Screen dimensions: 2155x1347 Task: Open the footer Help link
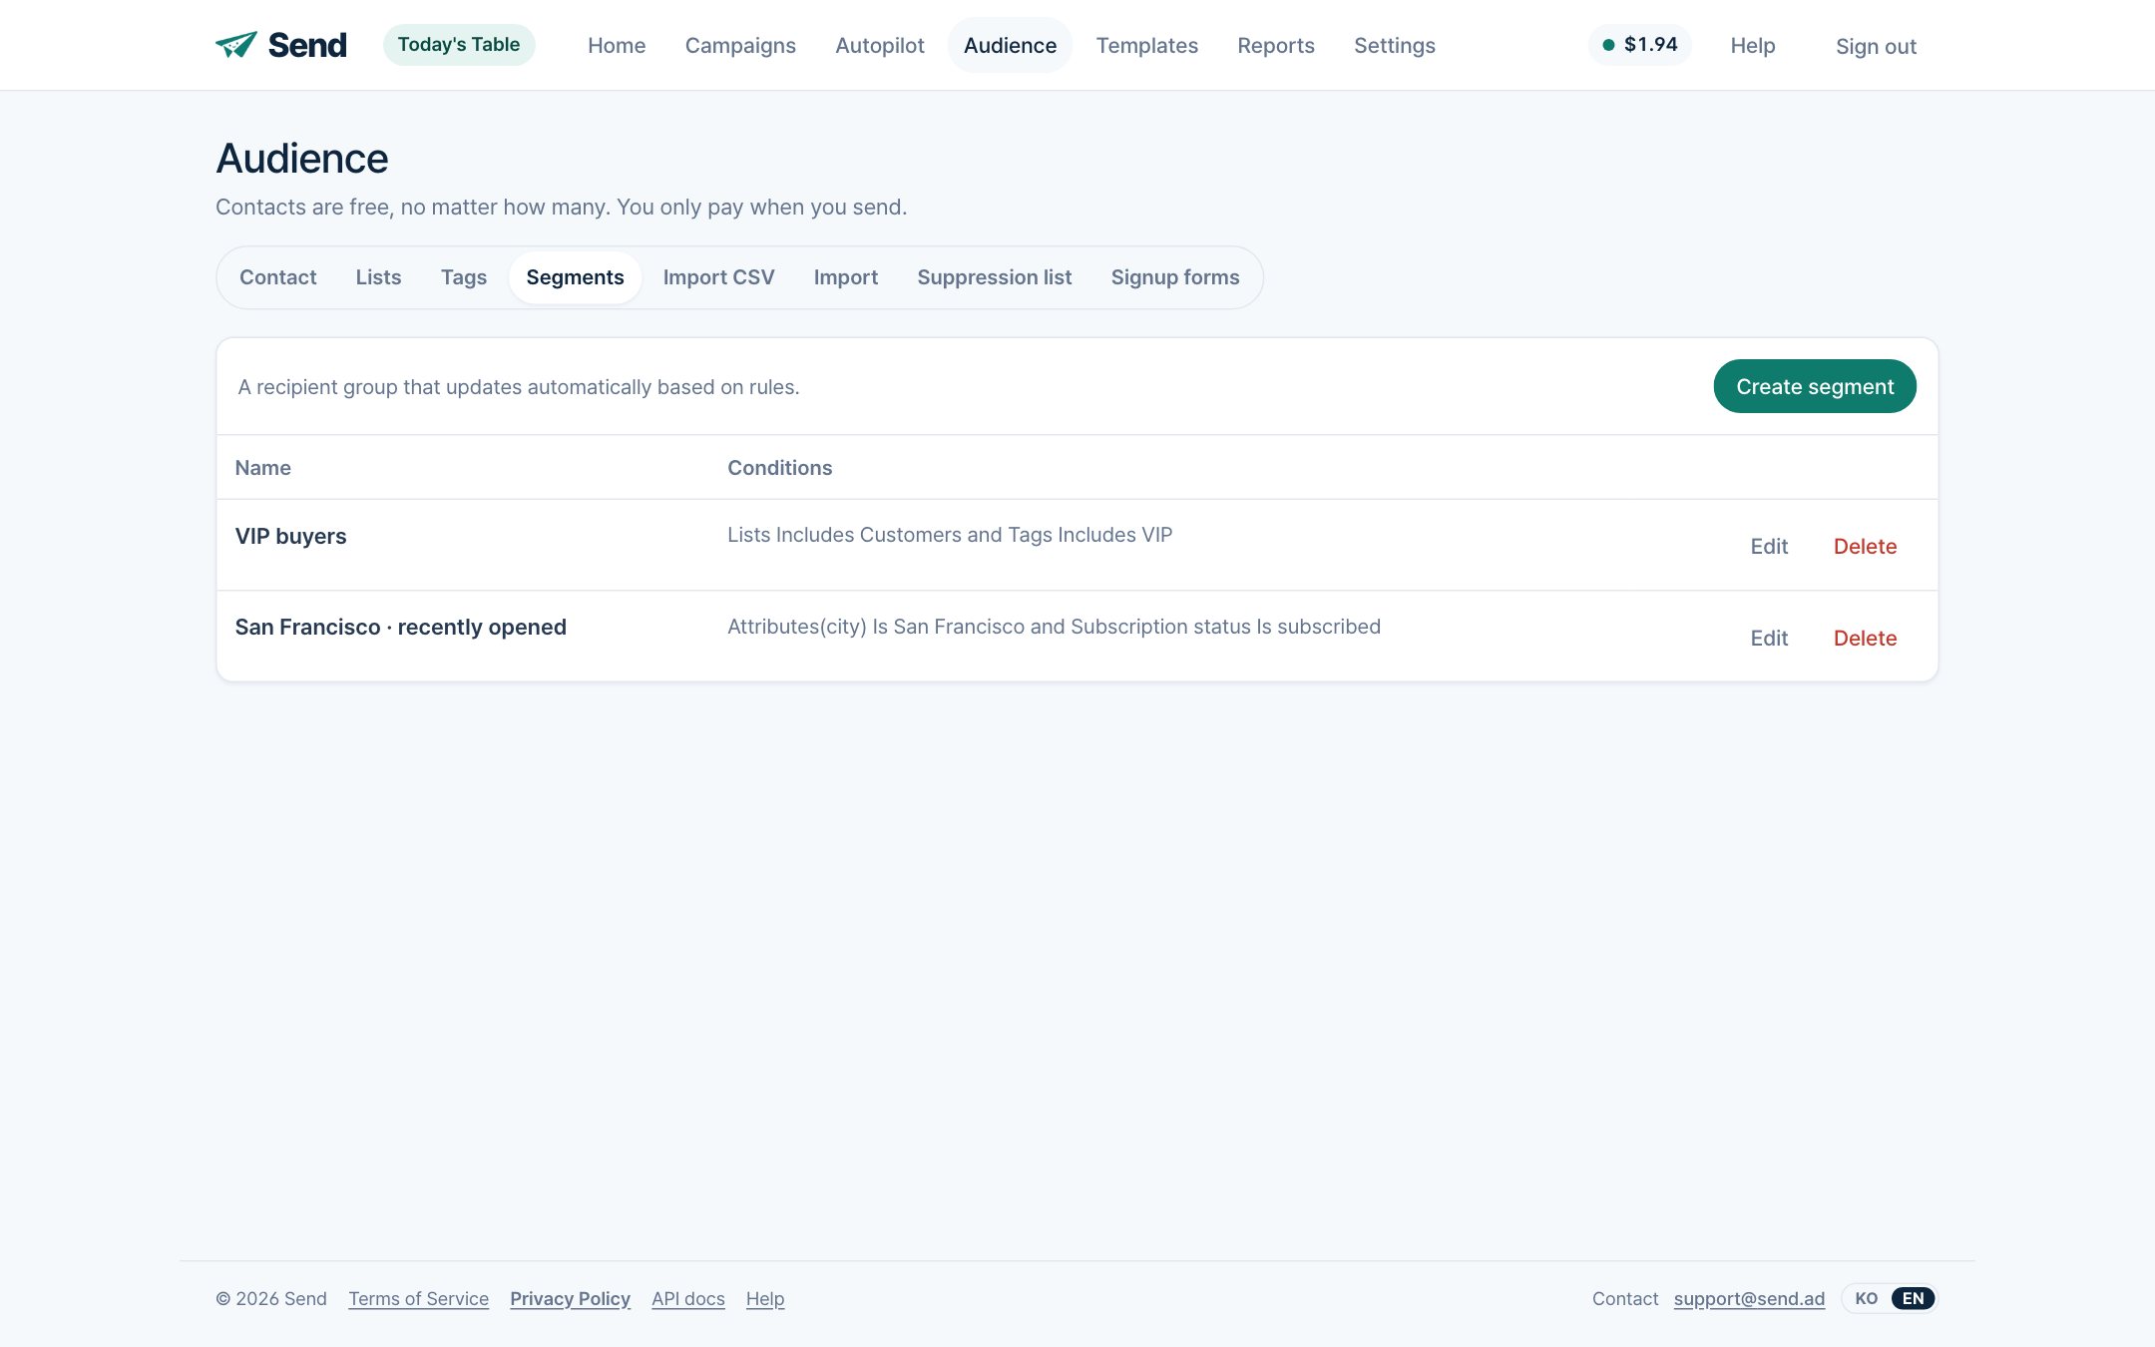pos(765,1299)
